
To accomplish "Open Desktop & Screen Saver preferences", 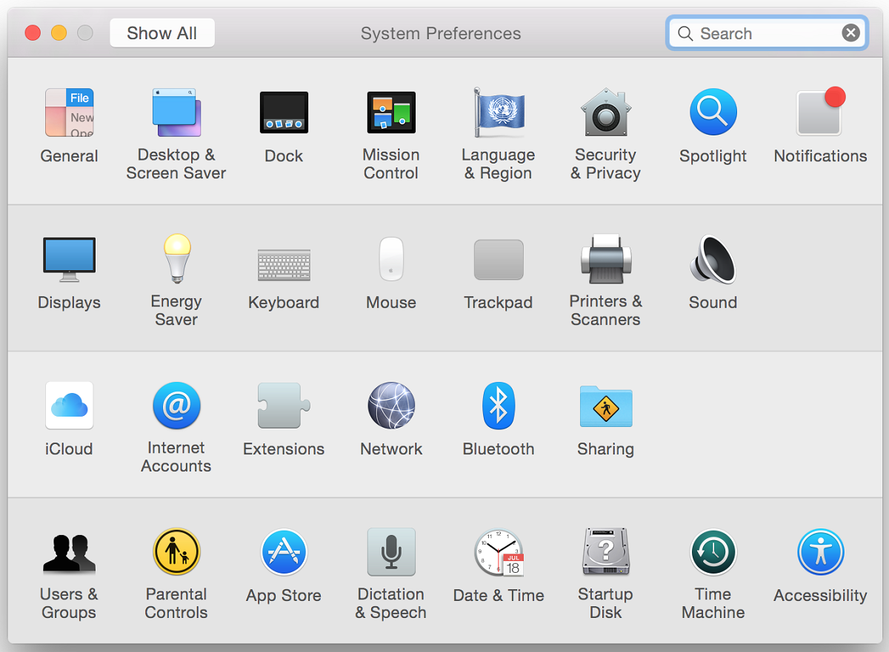I will pyautogui.click(x=176, y=112).
